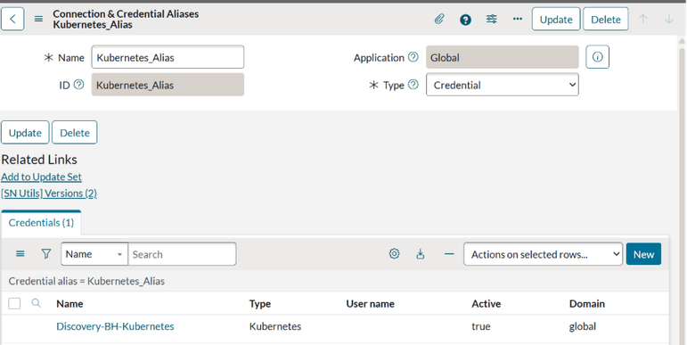Show help for the Type field
This screenshot has width=687, height=345.
(x=413, y=84)
